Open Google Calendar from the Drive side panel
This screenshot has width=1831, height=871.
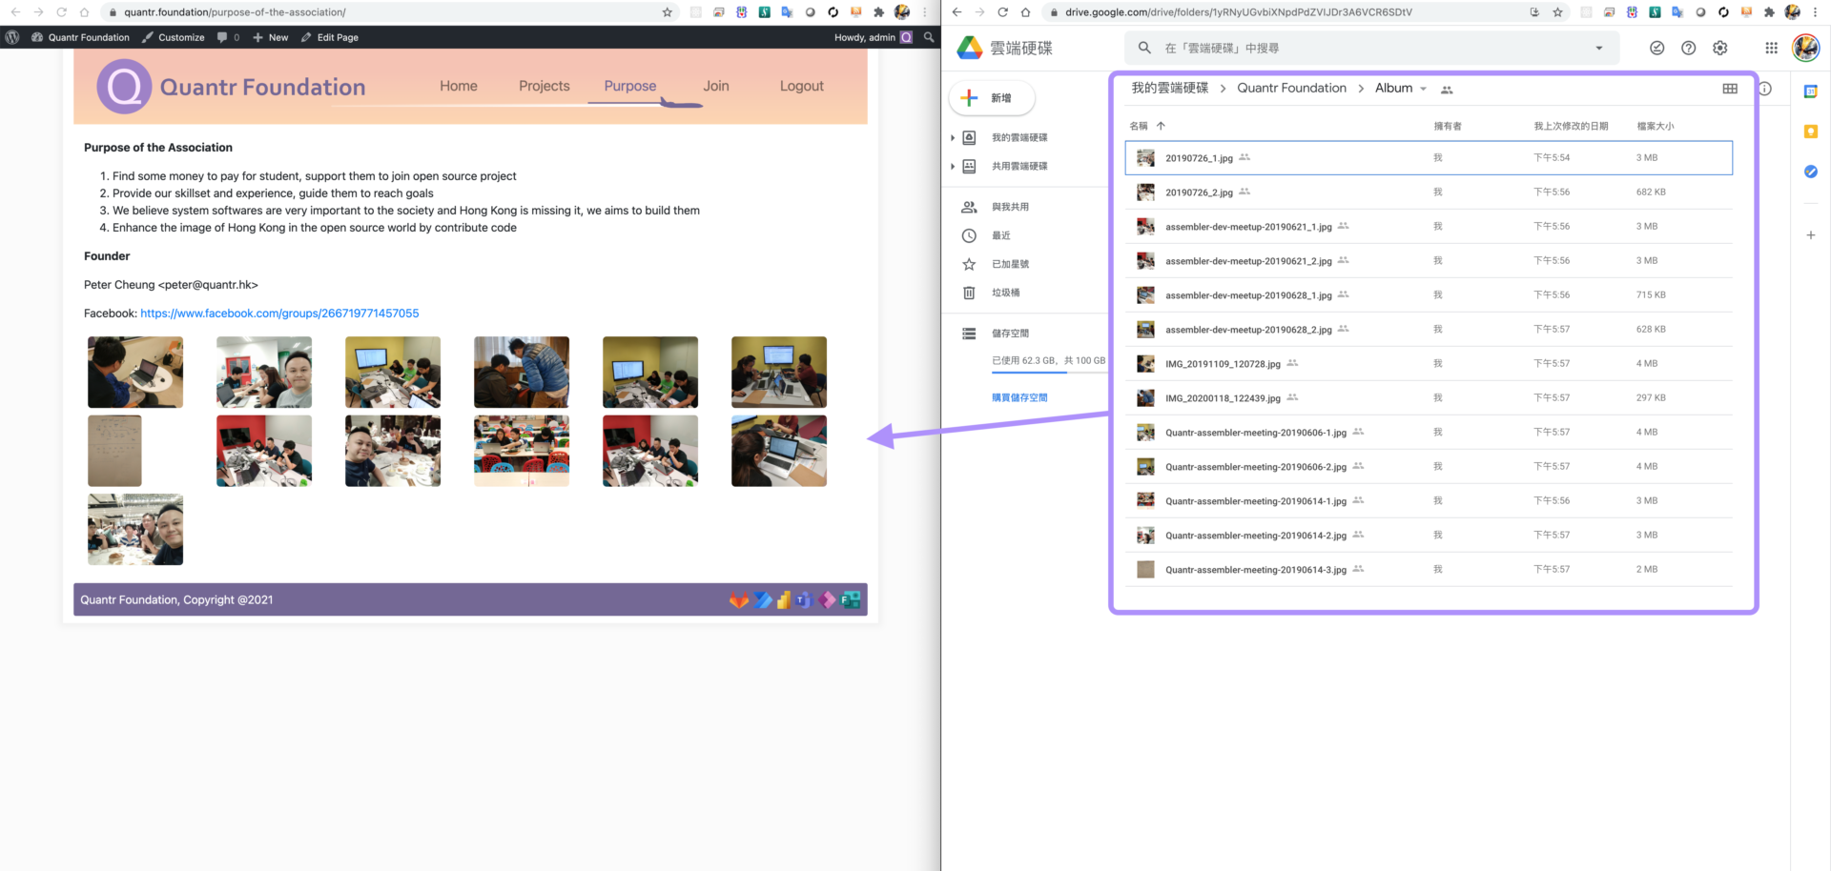[x=1811, y=91]
